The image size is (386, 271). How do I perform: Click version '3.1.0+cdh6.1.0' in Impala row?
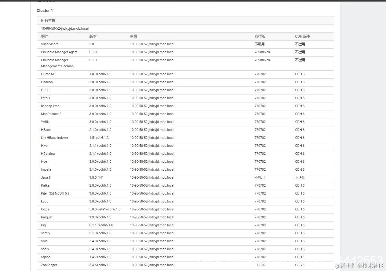(100, 170)
